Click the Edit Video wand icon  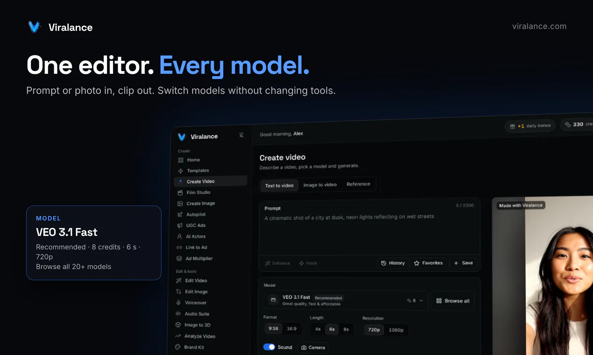coord(179,281)
